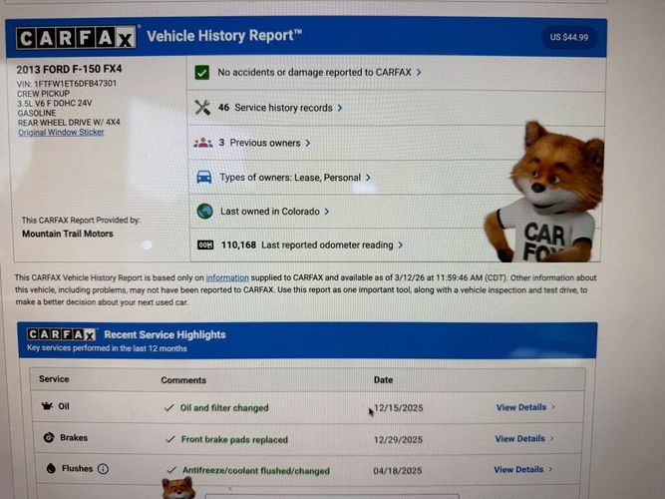This screenshot has width=665, height=499.
Task: View Details for antifreeze coolant flush
Action: click(522, 469)
